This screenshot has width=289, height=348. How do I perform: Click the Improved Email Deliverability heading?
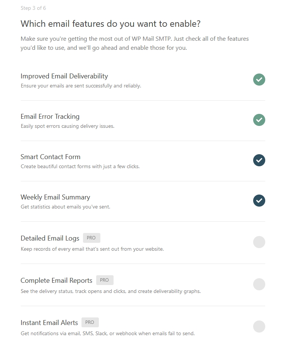point(64,76)
